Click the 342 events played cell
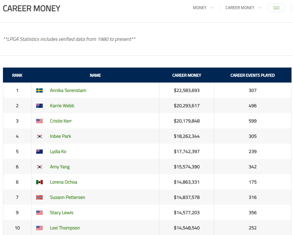Screen dimensions: 293x235 pyautogui.click(x=252, y=167)
